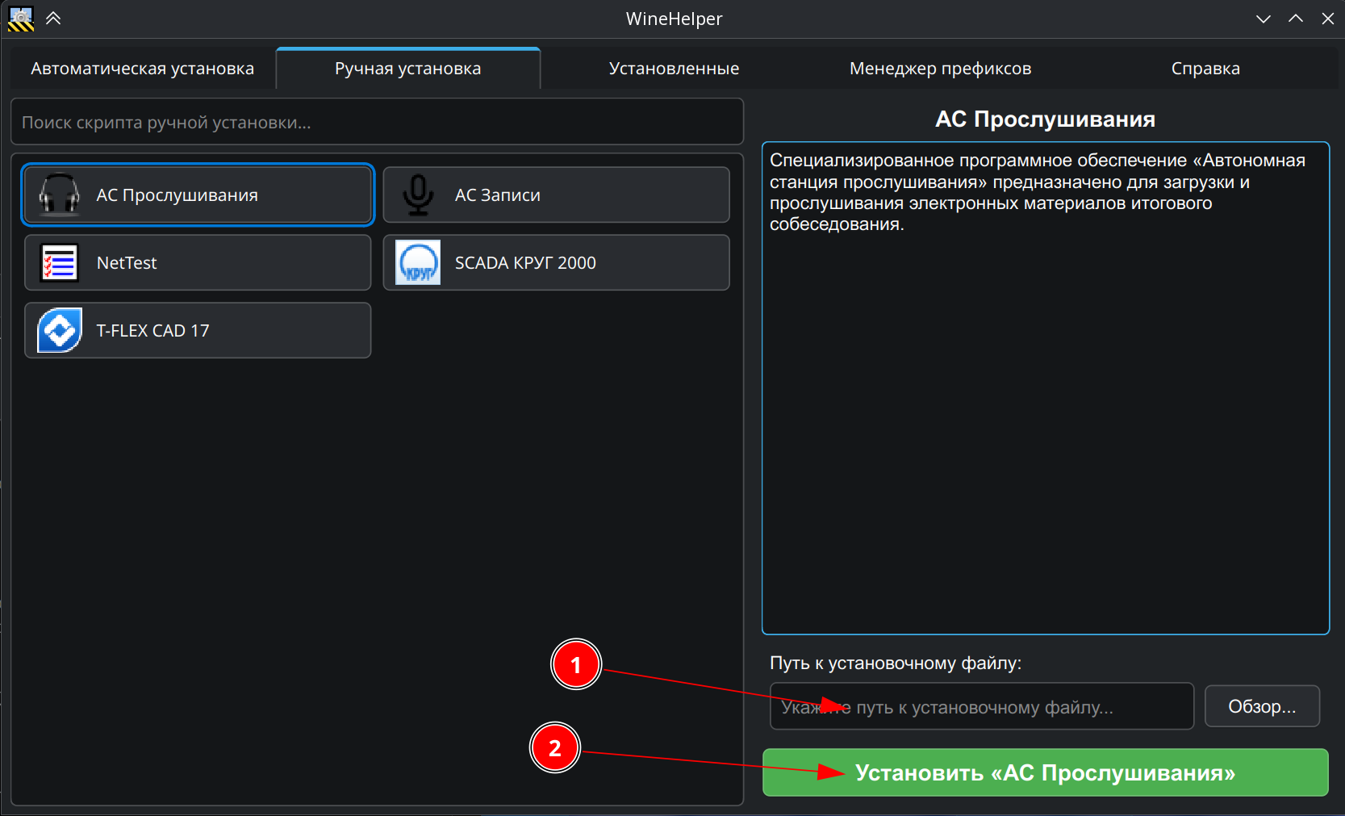Select the Ручная установка tab
The width and height of the screenshot is (1345, 816).
(x=407, y=69)
